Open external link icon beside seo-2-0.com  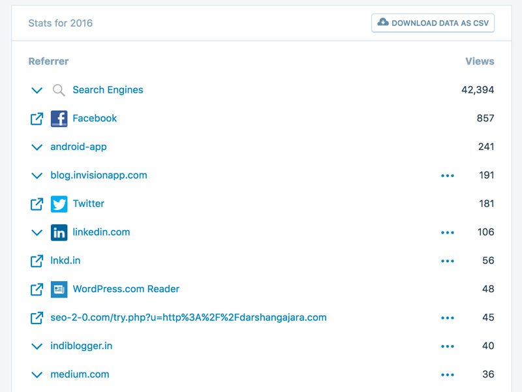click(37, 318)
